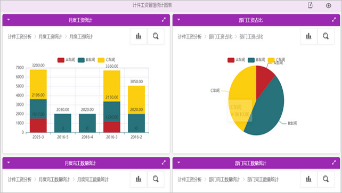Screen dimensions: 342x193
Task: Collapse the 部门工资占比 panel arrow
Action: click(x=178, y=20)
